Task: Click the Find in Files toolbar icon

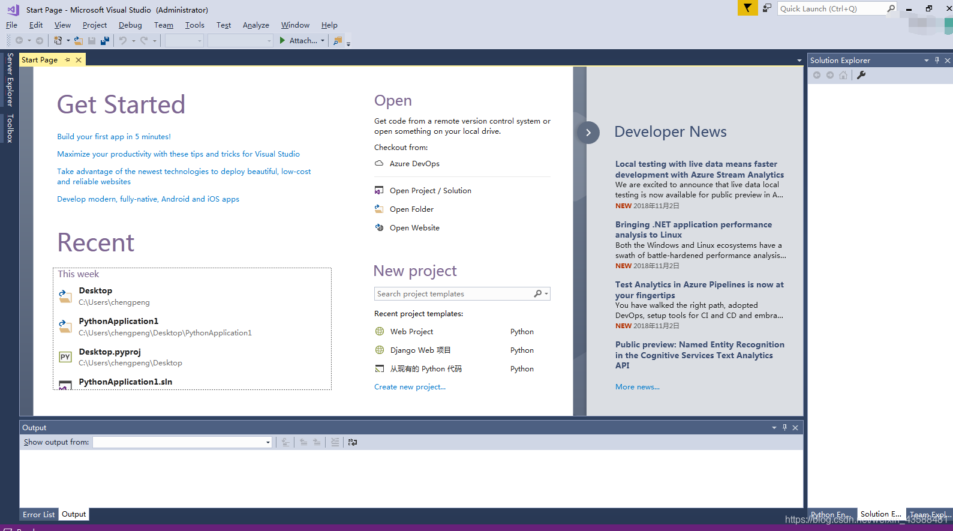Action: tap(338, 40)
